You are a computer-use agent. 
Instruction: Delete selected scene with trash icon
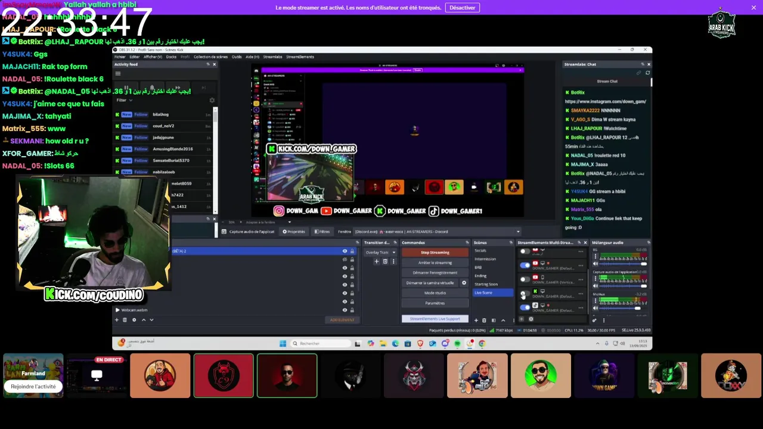tap(484, 320)
